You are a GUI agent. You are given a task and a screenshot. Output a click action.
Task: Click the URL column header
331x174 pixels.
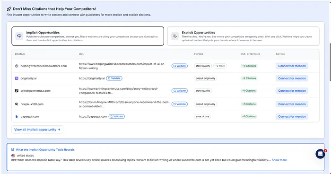coord(81,54)
